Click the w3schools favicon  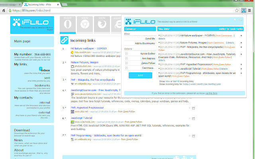tap(73, 122)
